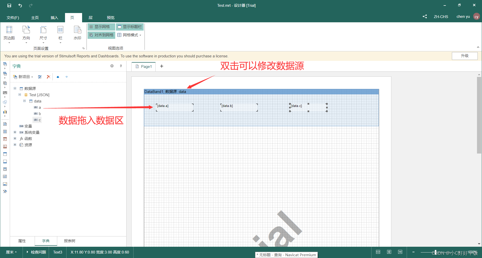Move the item up with the blue arrow
Viewport: 482px width, 258px height.
coord(58,77)
